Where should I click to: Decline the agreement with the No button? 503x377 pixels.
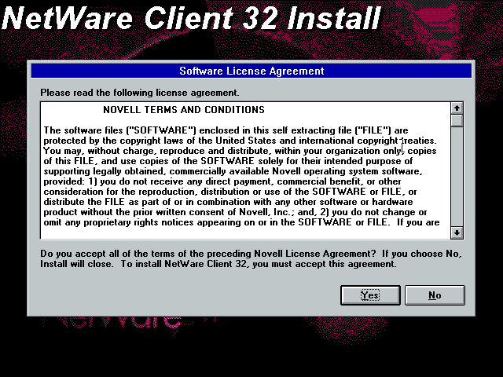pos(435,295)
